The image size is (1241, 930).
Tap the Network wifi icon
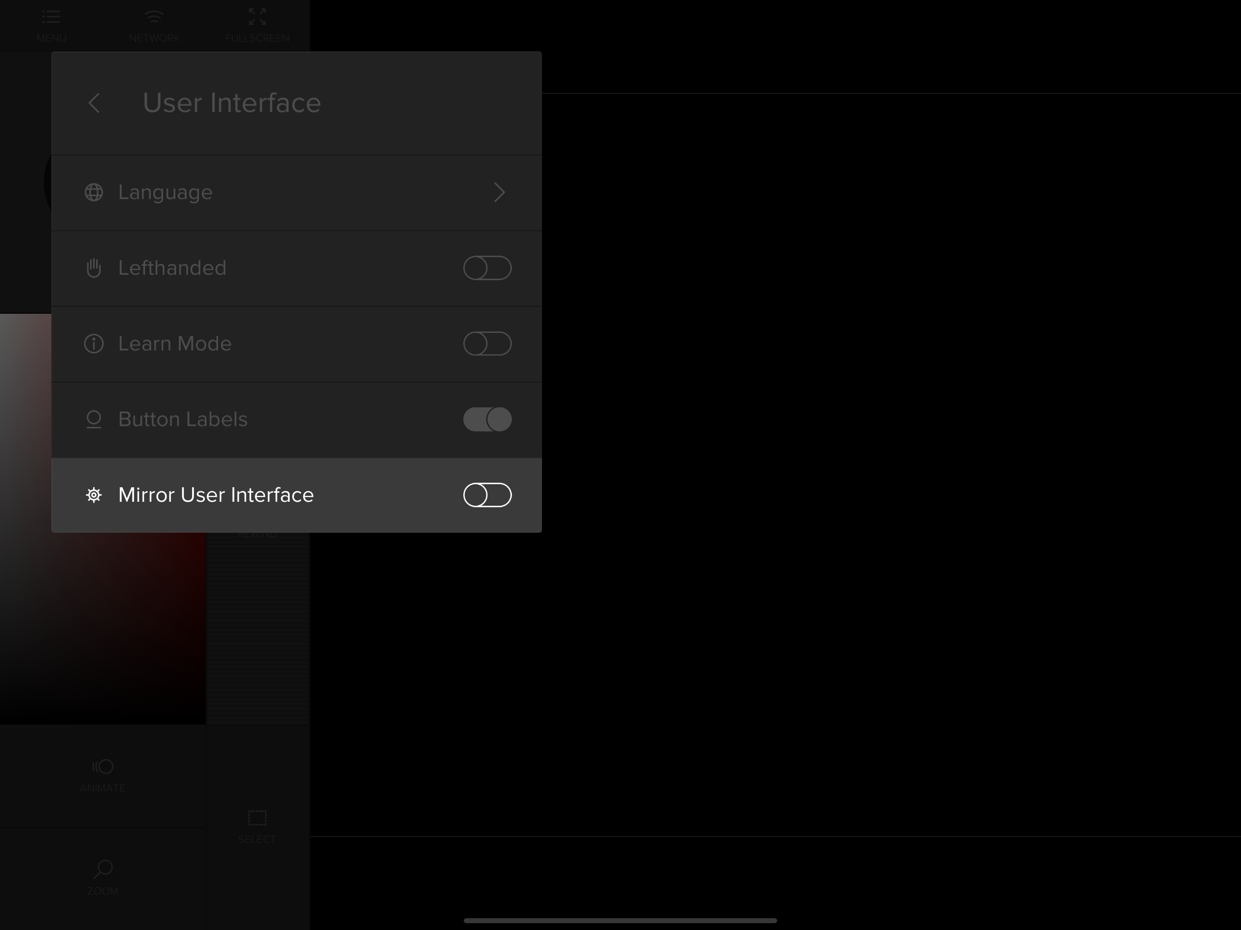pos(154,17)
